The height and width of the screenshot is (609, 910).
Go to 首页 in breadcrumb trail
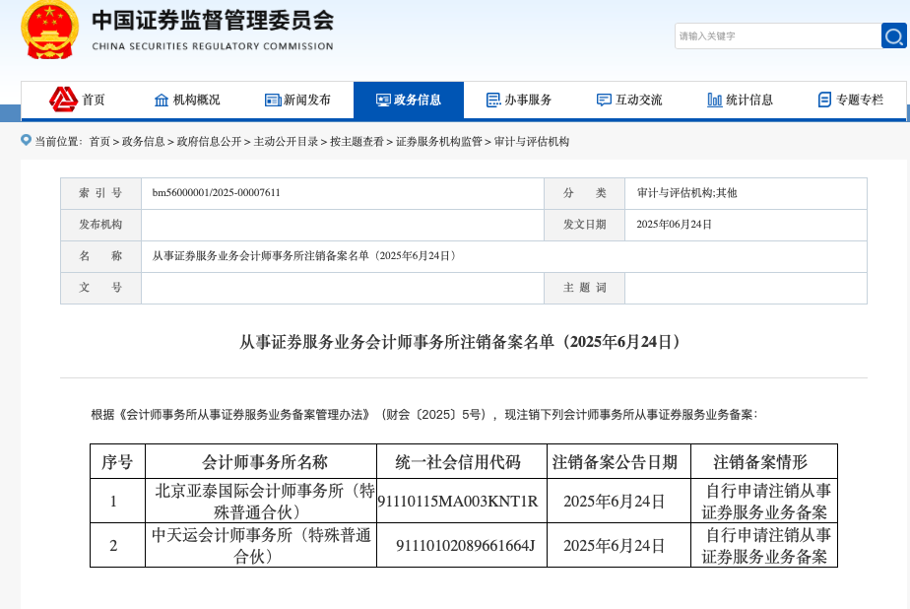99,142
